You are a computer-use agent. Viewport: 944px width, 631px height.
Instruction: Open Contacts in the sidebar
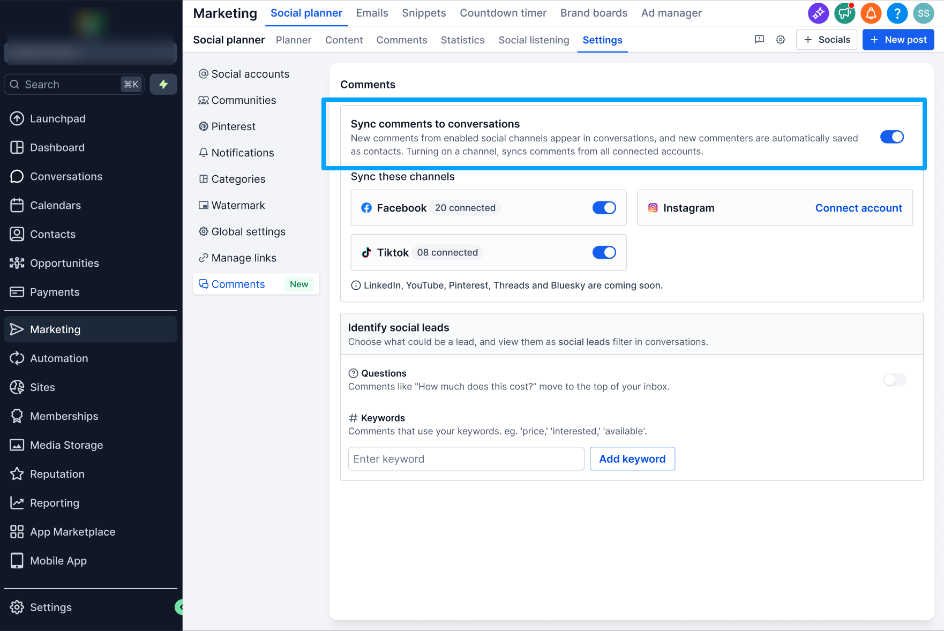91,234
